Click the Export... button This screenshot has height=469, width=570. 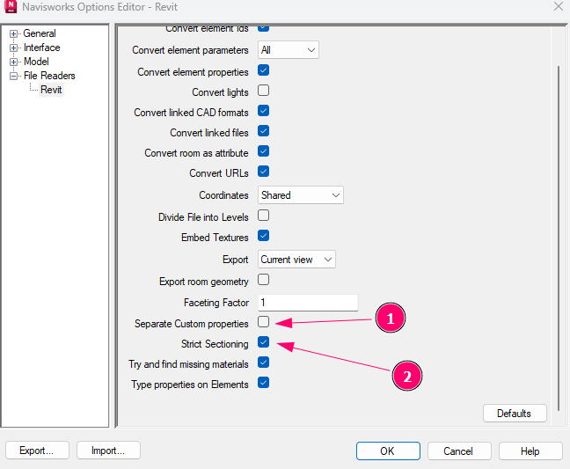[37, 451]
